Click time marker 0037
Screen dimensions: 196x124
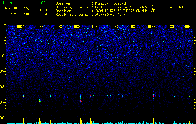133,27
